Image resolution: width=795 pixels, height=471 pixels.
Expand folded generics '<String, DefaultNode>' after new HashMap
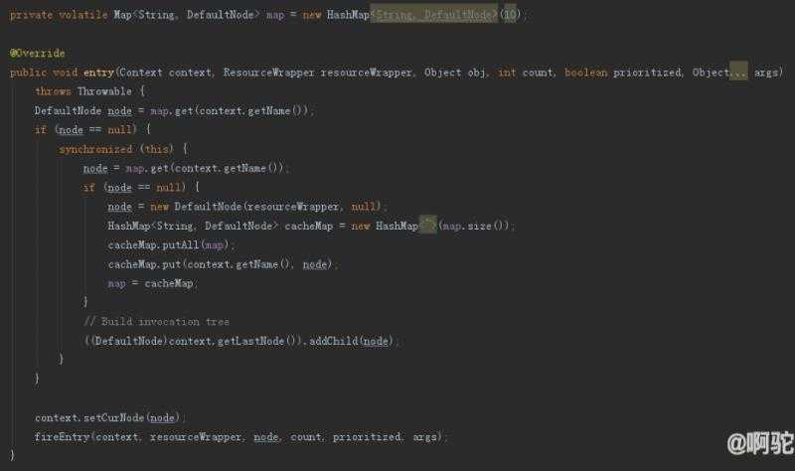[x=434, y=15]
